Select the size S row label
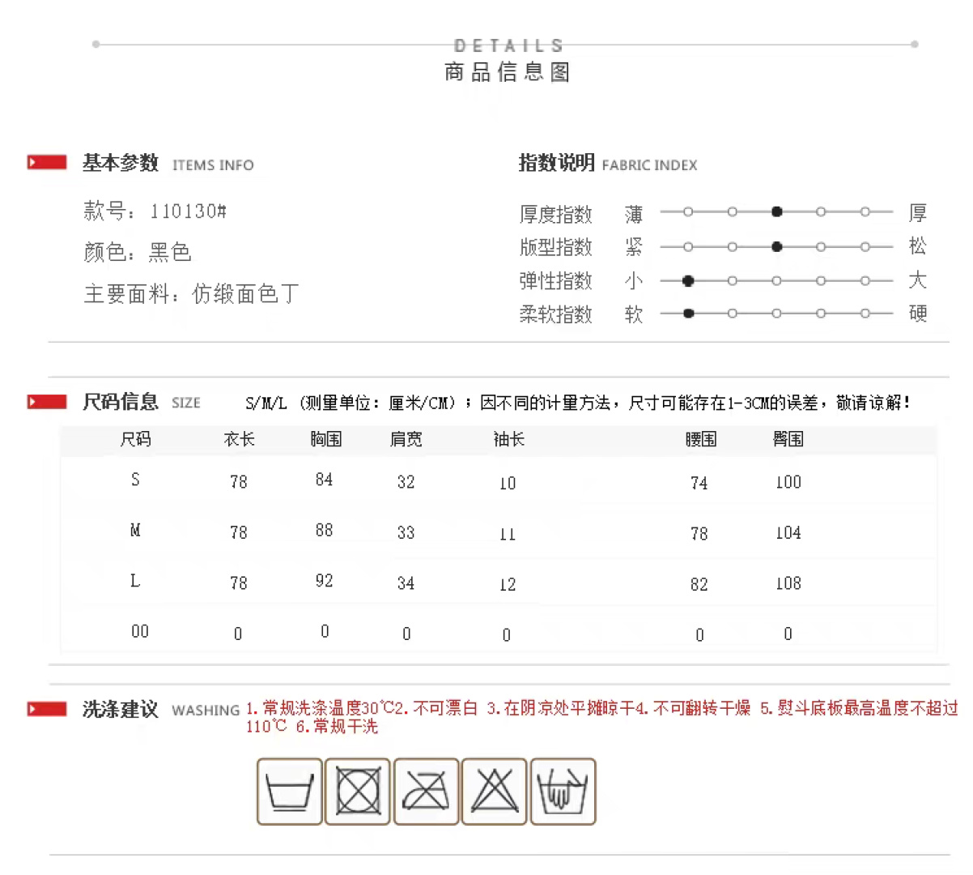Image resolution: width=973 pixels, height=875 pixels. point(135,480)
